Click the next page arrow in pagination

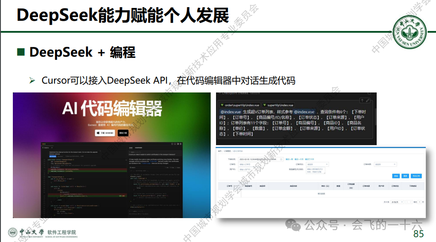click(x=411, y=202)
